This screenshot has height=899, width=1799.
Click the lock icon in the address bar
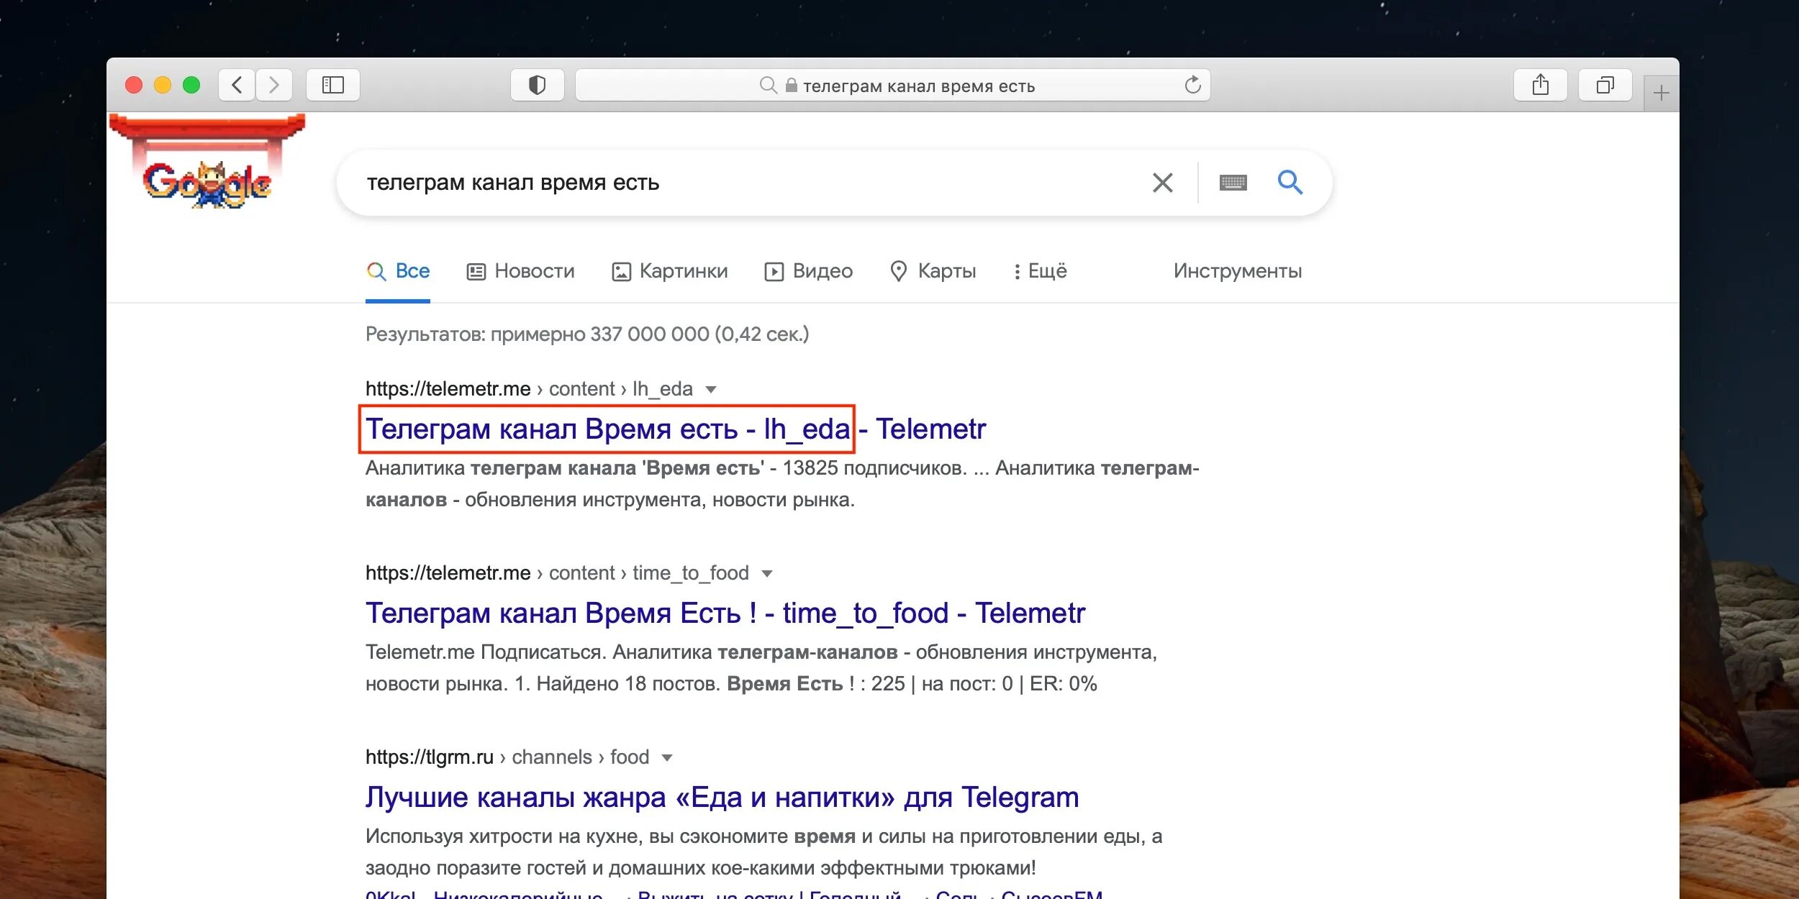tap(791, 86)
